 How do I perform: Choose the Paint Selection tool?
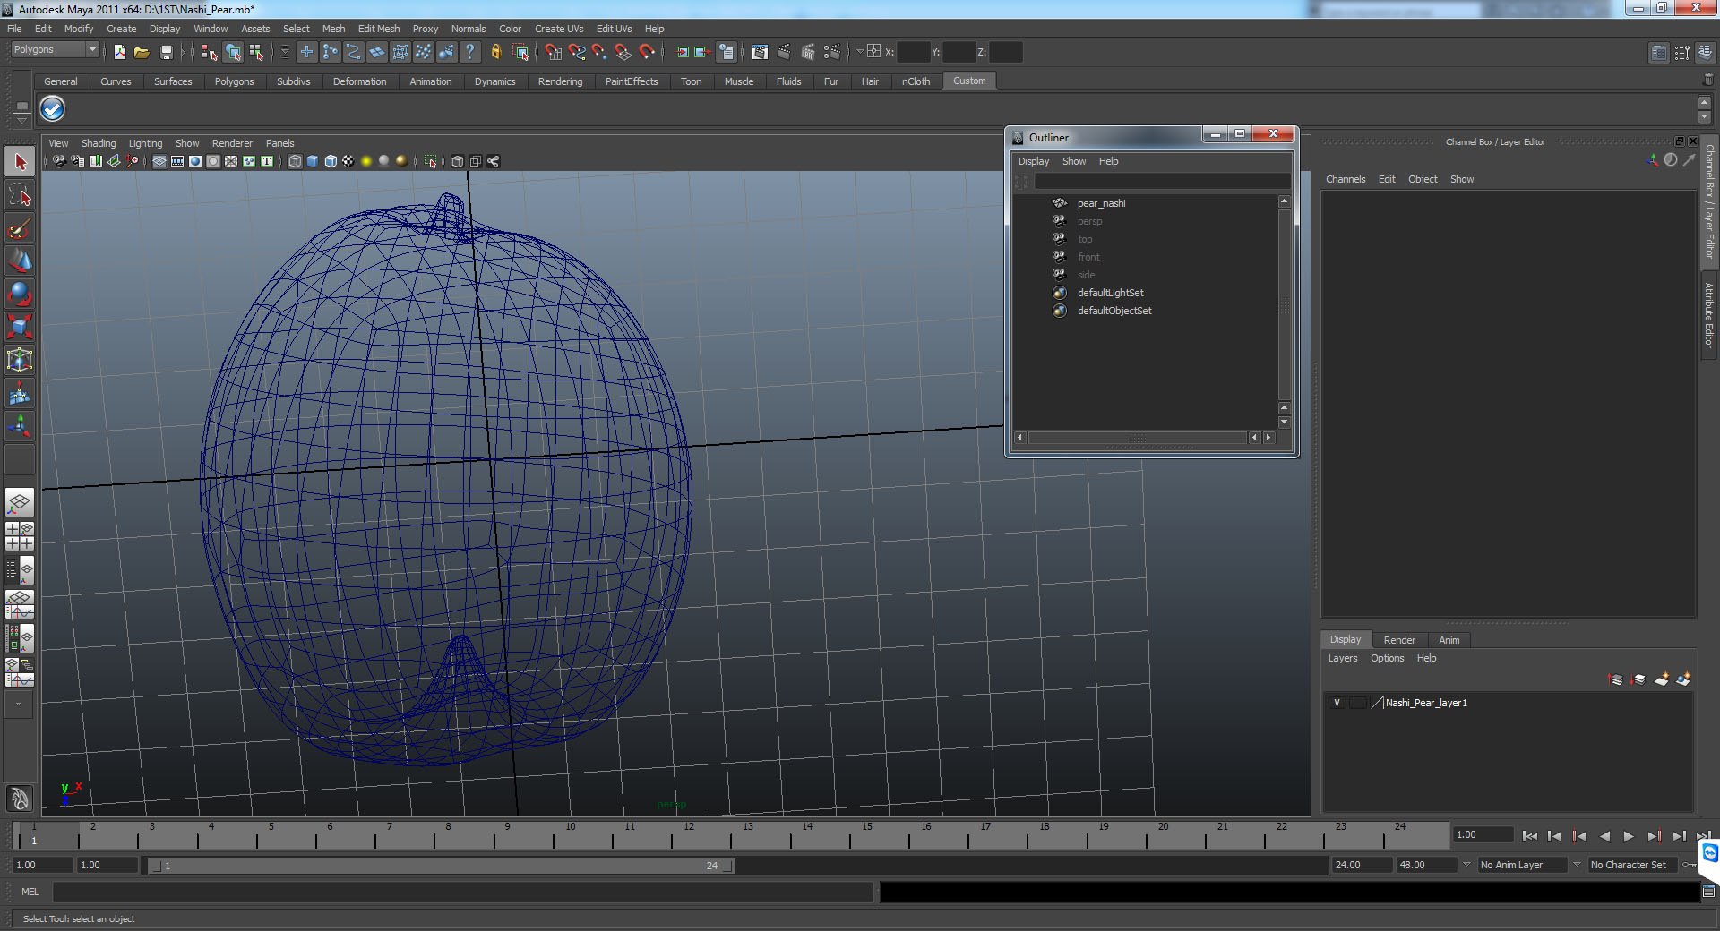click(20, 228)
